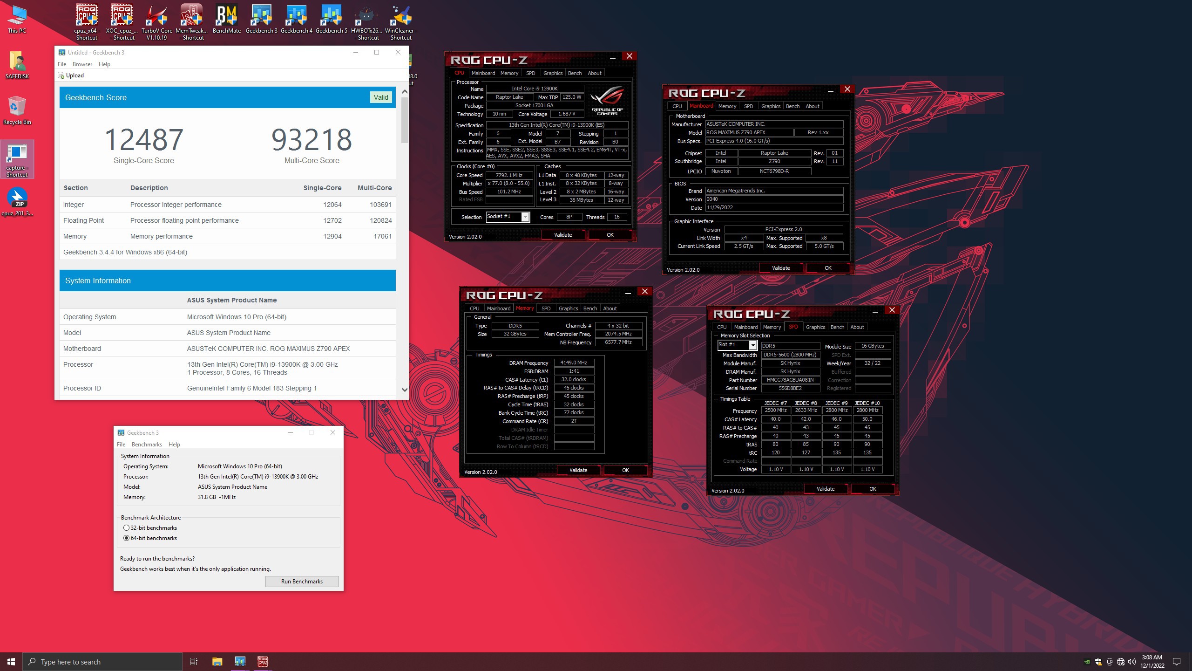Screen dimensions: 1192x671
Task: Open volume control in system tray
Action: click(1132, 662)
